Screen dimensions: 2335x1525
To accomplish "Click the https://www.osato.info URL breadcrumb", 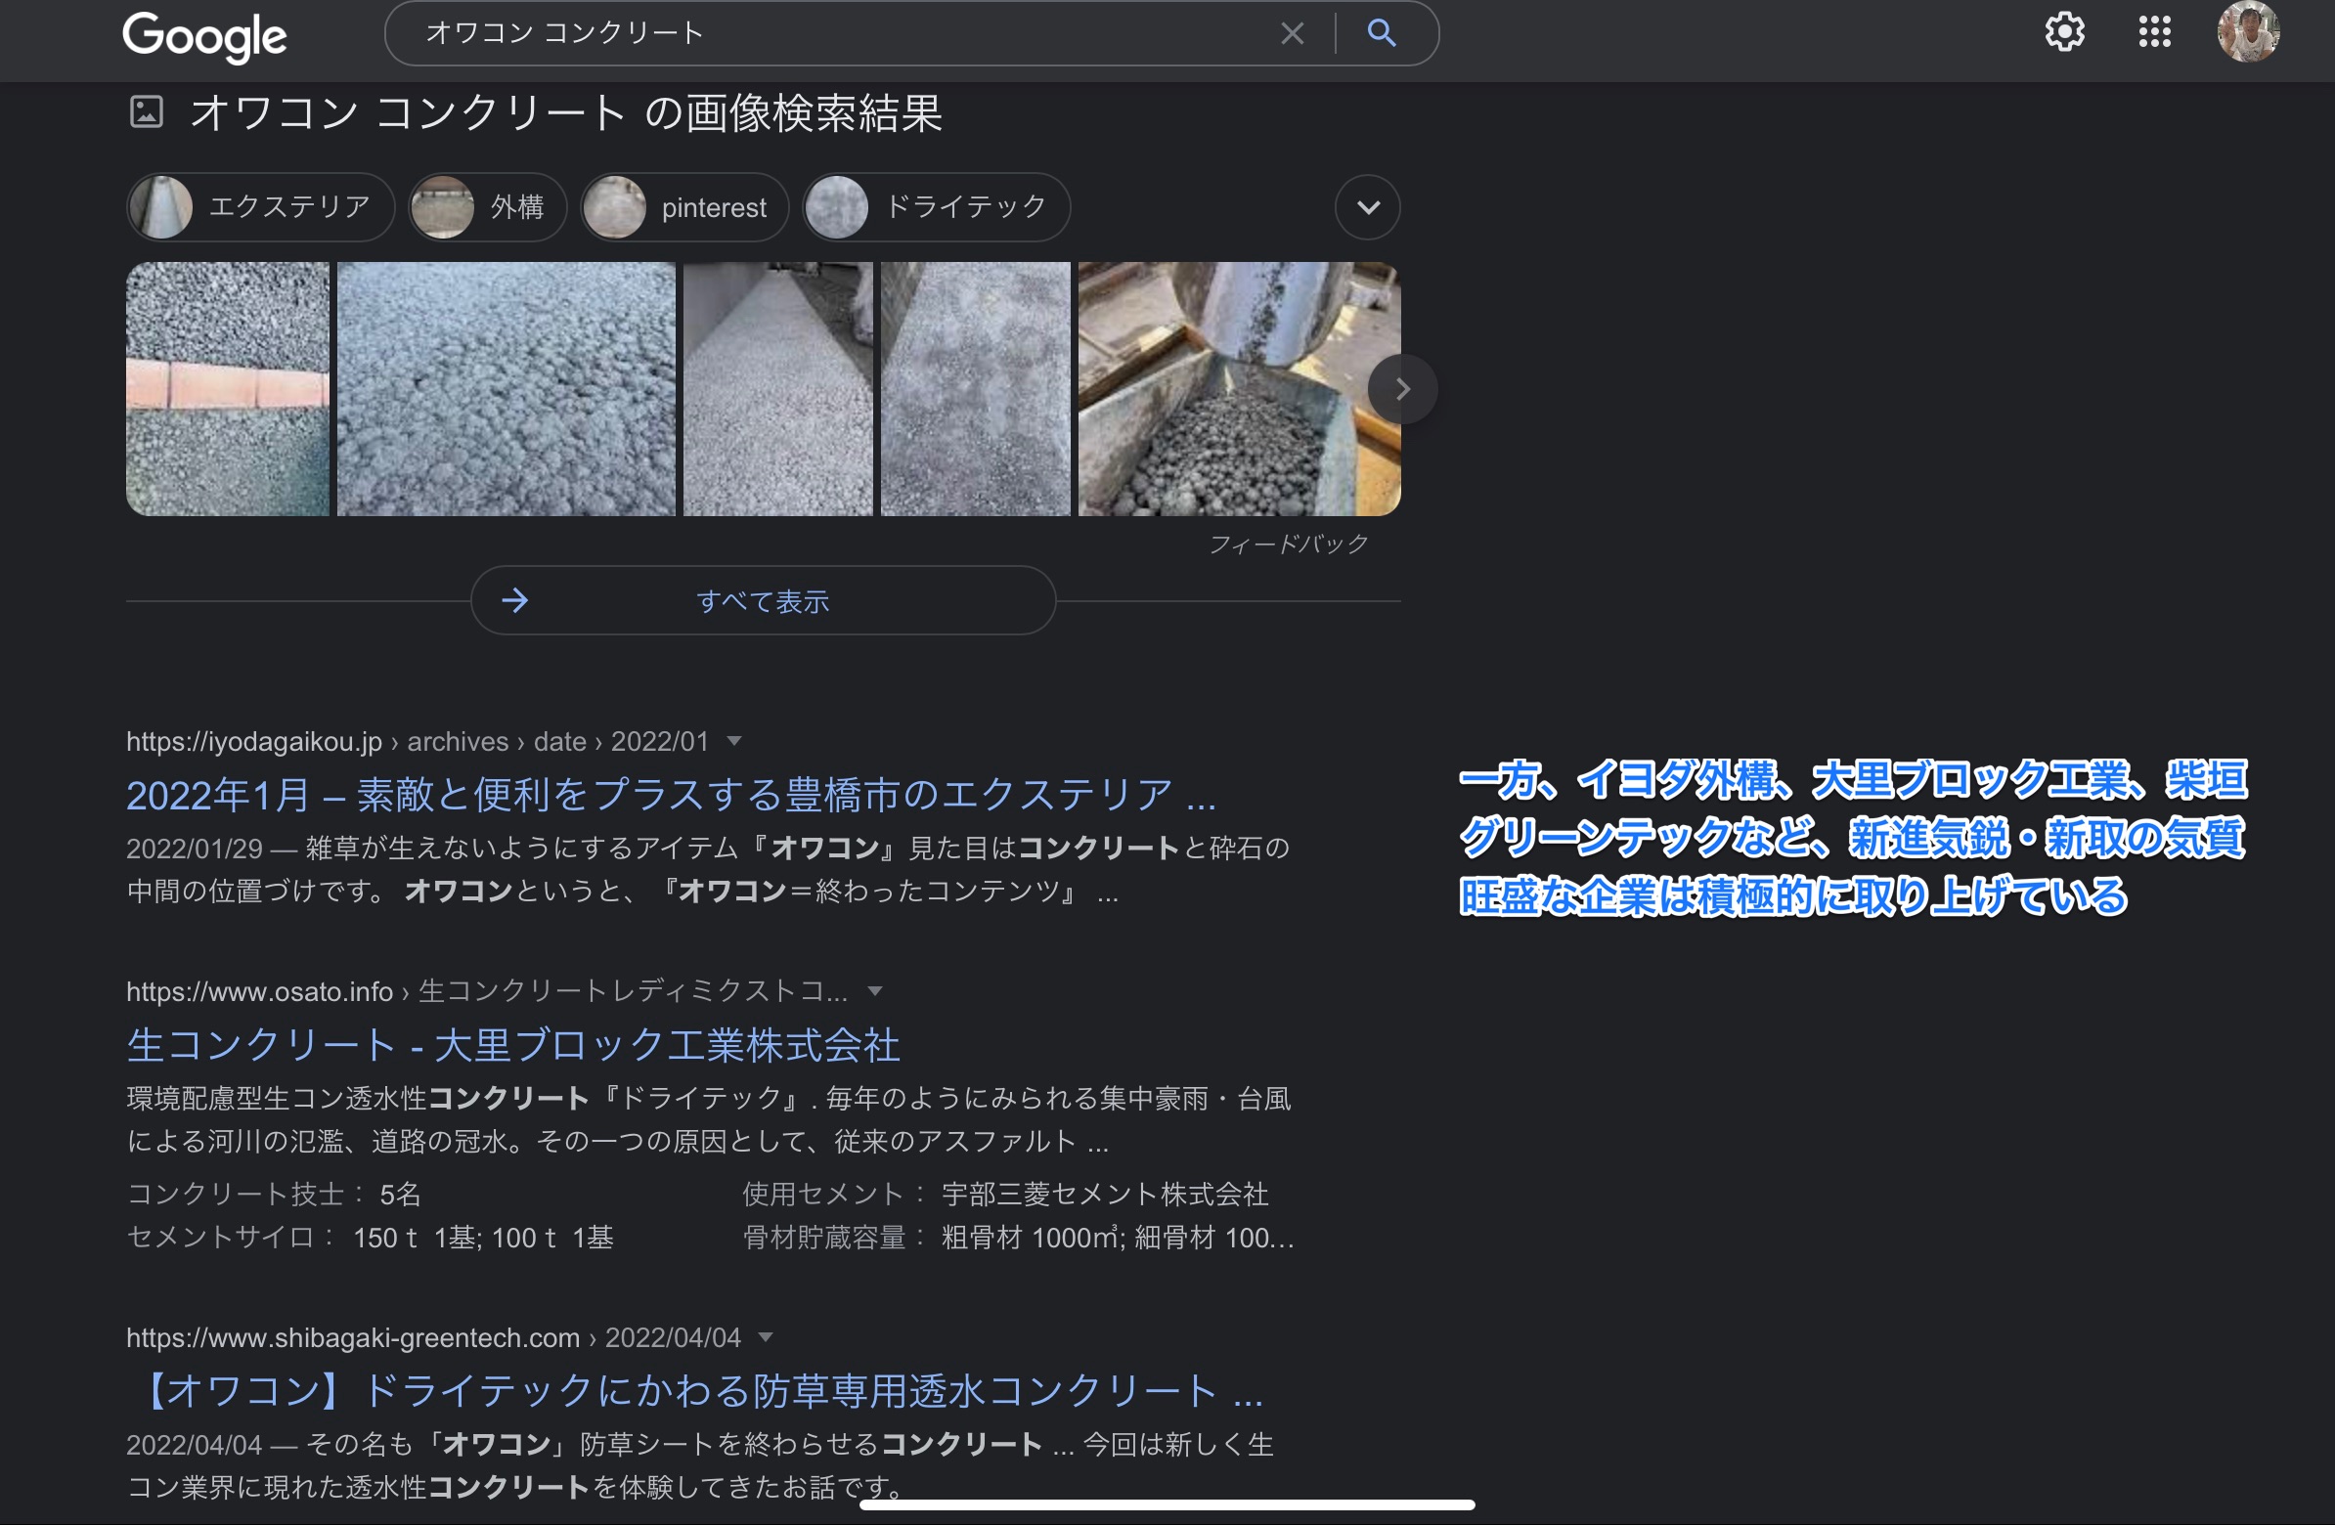I will pos(487,991).
